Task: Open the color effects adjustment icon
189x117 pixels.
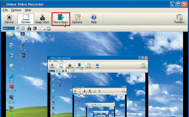Action: pyautogui.click(x=35, y=28)
